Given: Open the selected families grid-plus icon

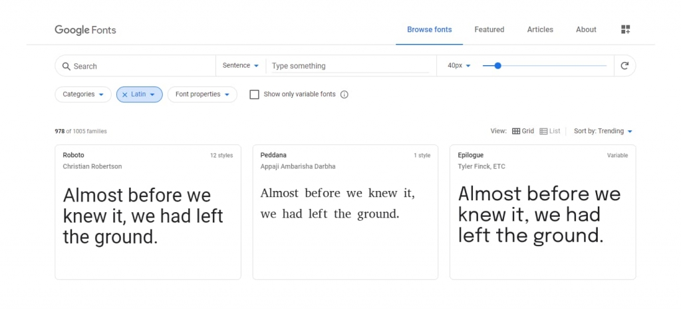Looking at the screenshot, I should (x=625, y=29).
